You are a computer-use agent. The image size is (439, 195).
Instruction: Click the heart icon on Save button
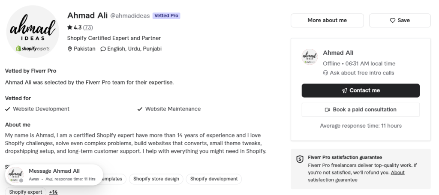pyautogui.click(x=393, y=21)
